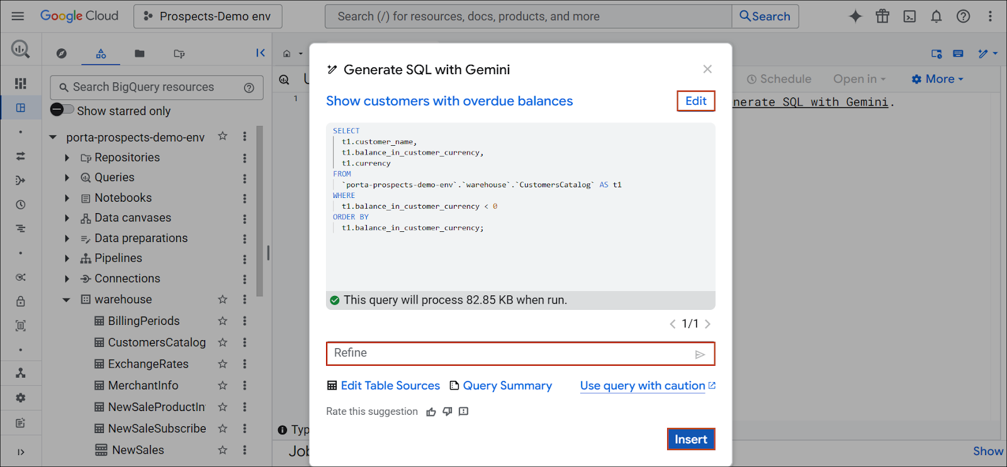The image size is (1007, 467).
Task: Activate Cloud Shell terminal icon
Action: pyautogui.click(x=909, y=16)
